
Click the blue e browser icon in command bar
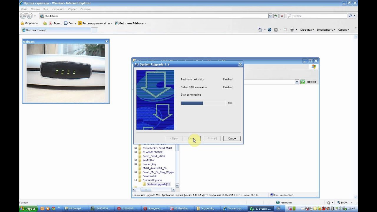click(269, 30)
